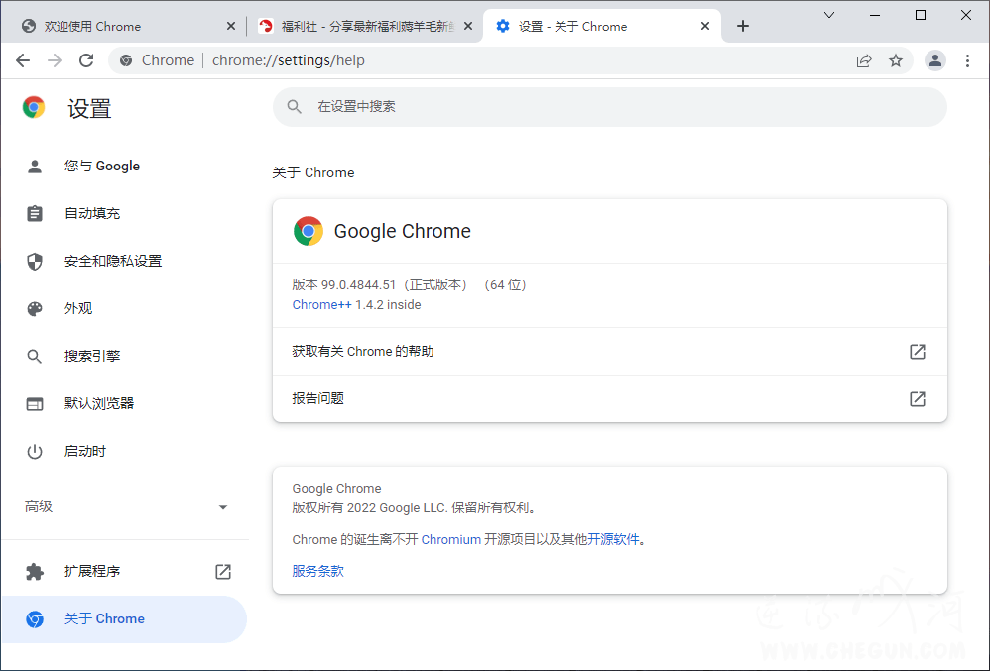This screenshot has height=671, width=990.
Task: Click the shield icon for 安全和隐私设置
Action: tap(35, 261)
